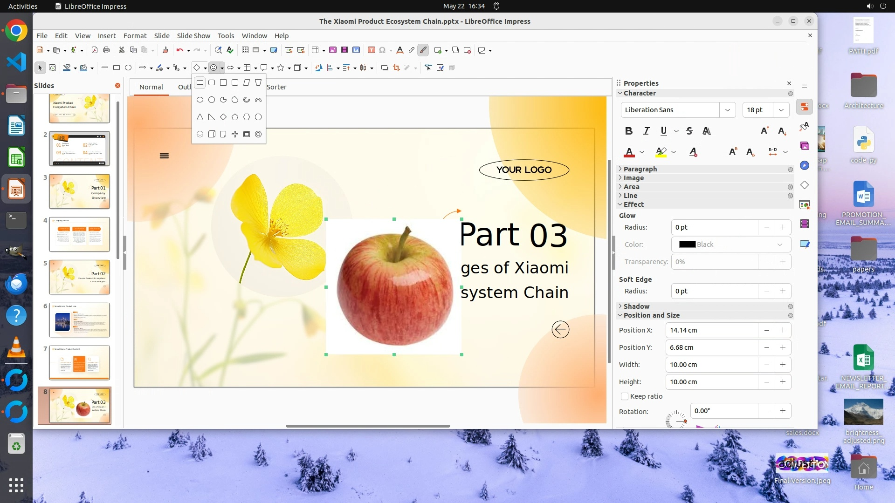Toggle the Shadow text effect button

tap(707, 131)
